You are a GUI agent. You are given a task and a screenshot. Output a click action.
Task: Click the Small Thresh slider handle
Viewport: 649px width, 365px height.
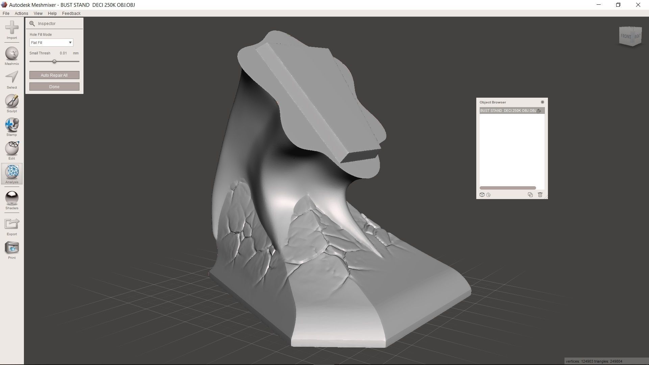pyautogui.click(x=54, y=62)
